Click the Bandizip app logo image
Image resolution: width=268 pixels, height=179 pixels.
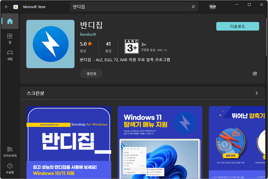[x=50, y=44]
